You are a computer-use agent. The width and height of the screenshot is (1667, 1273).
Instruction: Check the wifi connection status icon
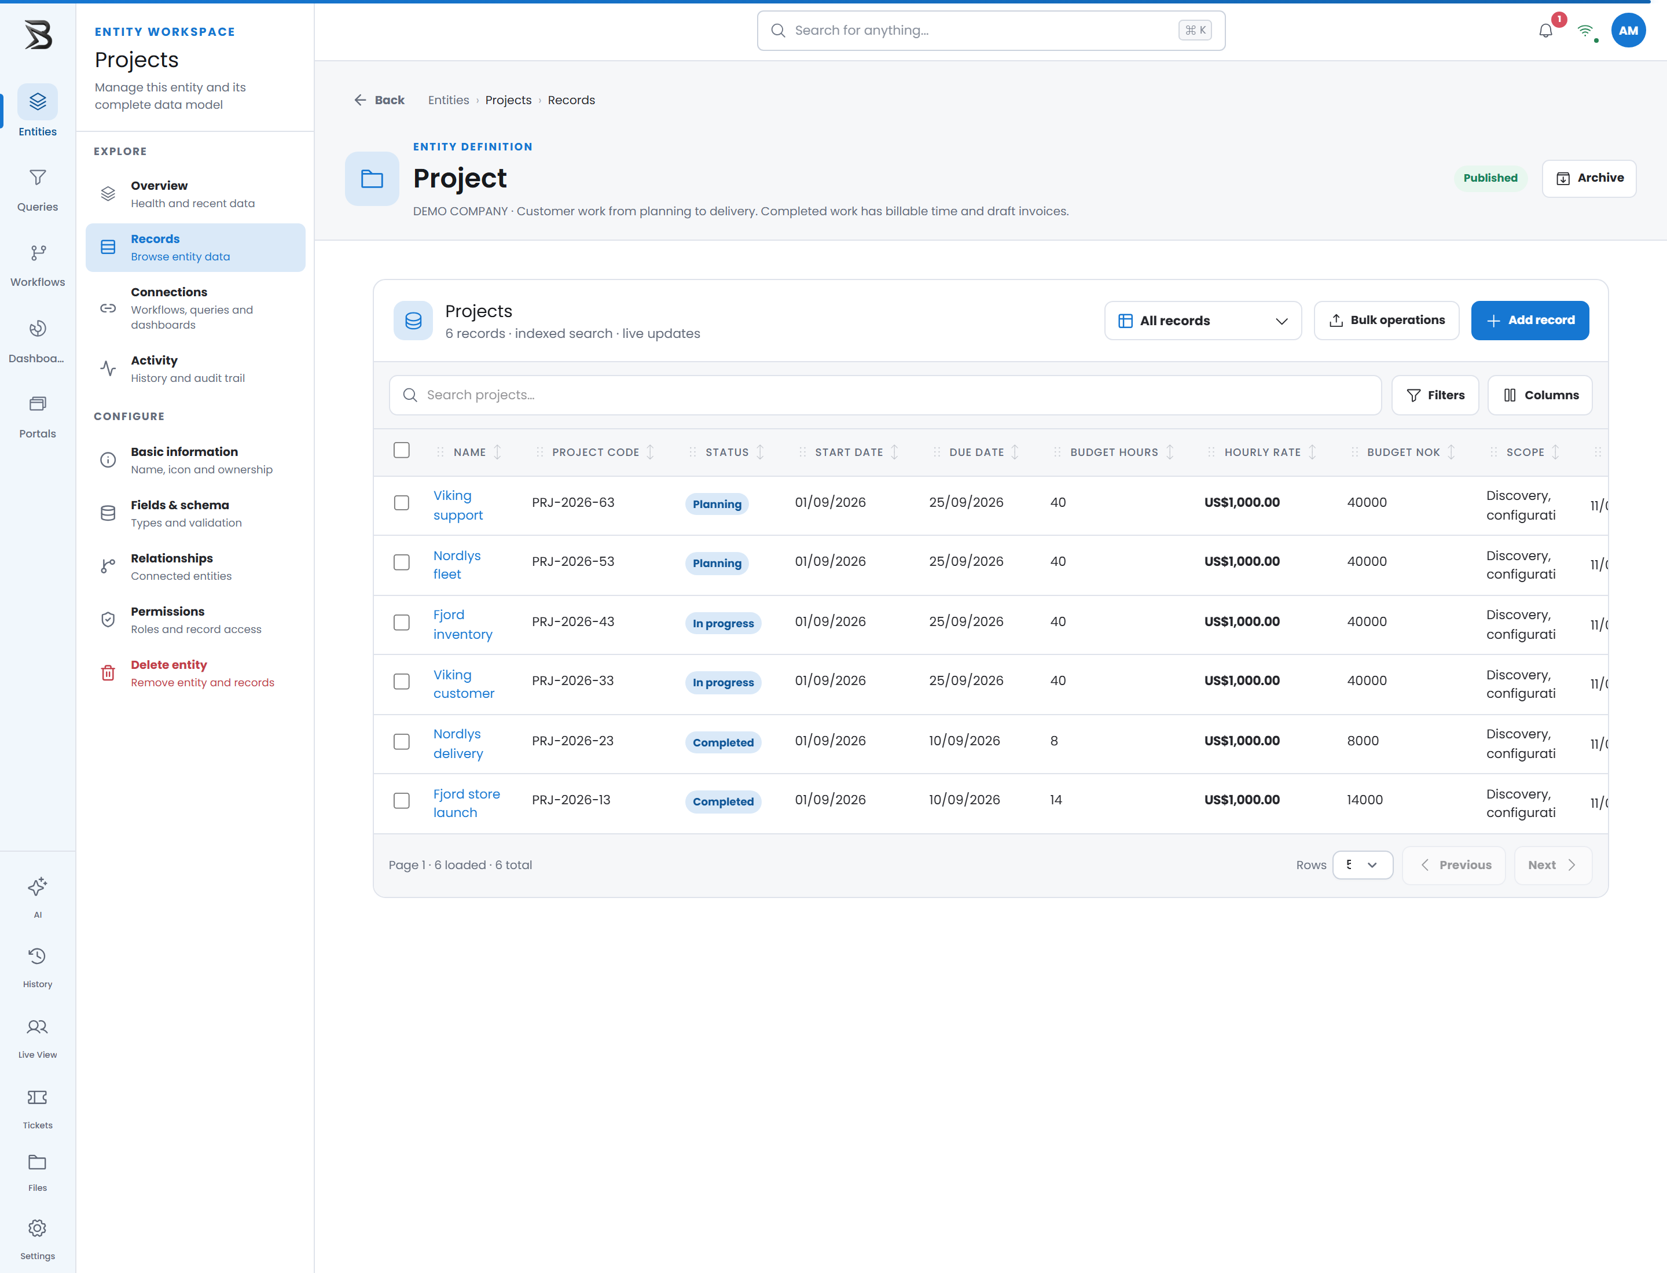coord(1585,31)
